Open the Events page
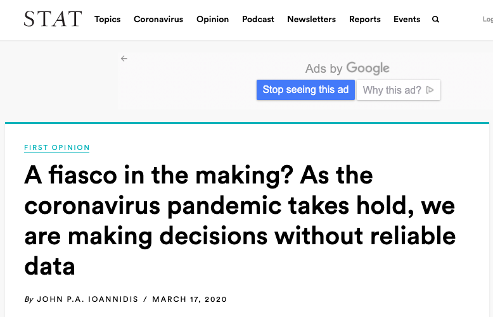Screen dimensions: 493x317 (x=407, y=20)
